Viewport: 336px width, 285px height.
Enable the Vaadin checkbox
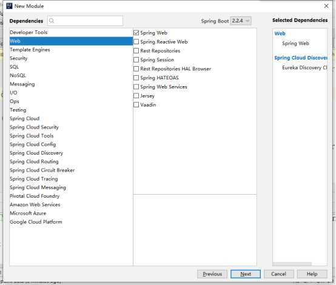click(136, 105)
